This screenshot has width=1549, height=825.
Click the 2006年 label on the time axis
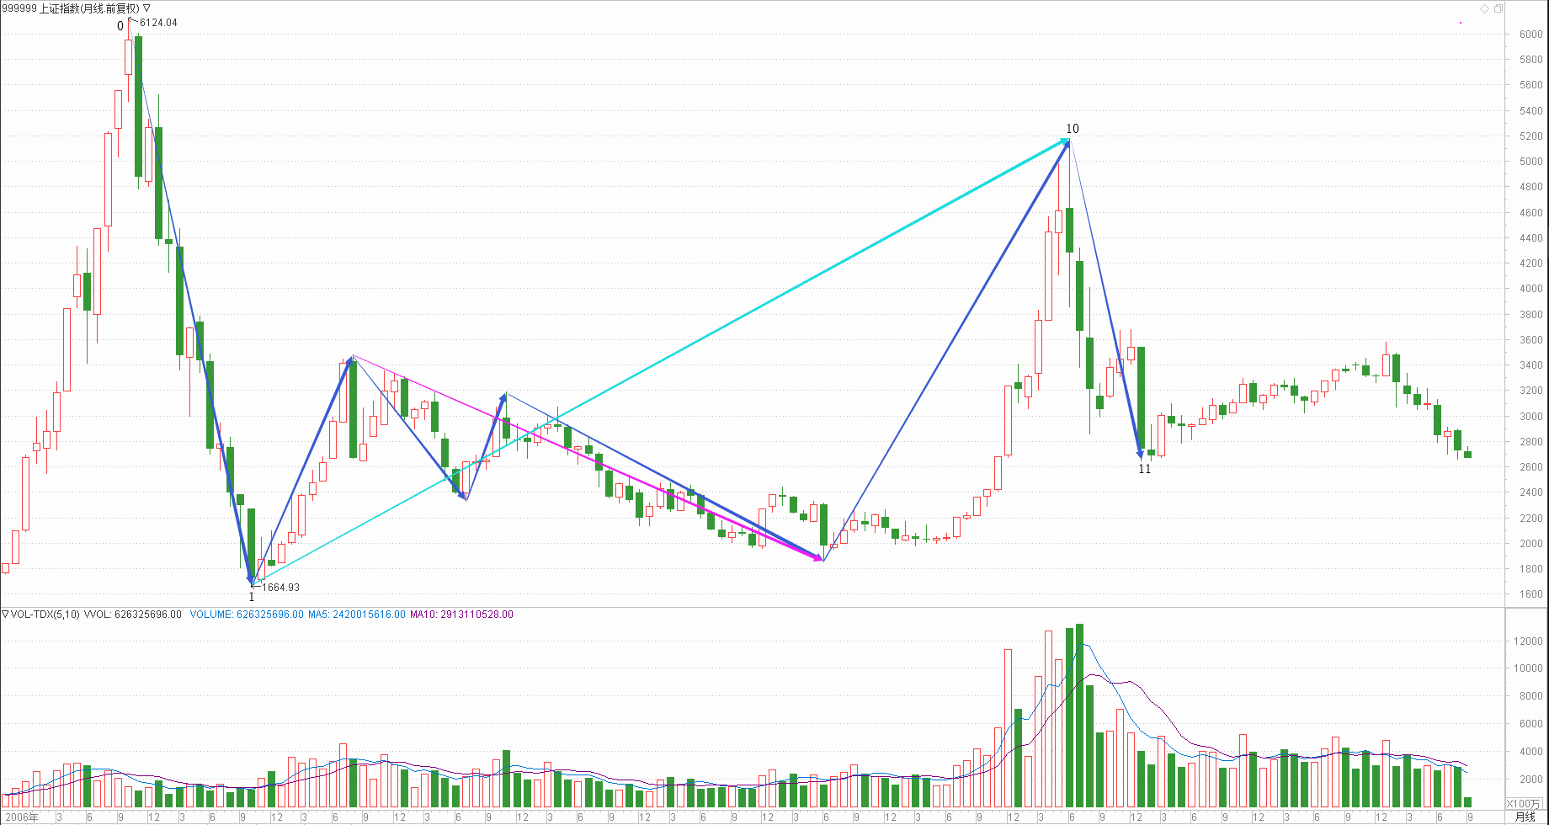point(22,817)
